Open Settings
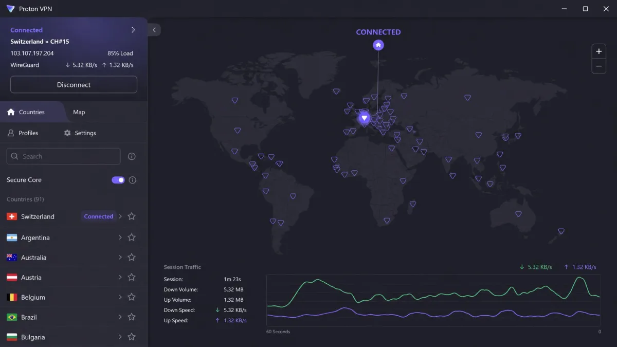Viewport: 617px width, 347px height. click(80, 133)
